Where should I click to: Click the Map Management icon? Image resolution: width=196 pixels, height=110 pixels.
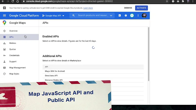pos(4,68)
